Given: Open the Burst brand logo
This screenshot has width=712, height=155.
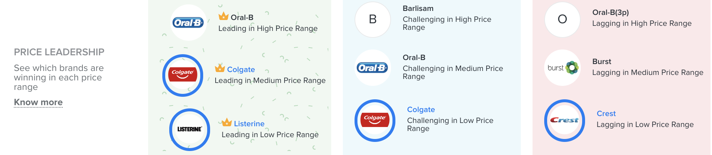Looking at the screenshot, I should [x=562, y=68].
